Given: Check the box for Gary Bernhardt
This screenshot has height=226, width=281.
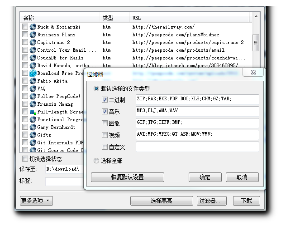Looking at the screenshot, I should (x=25, y=127).
